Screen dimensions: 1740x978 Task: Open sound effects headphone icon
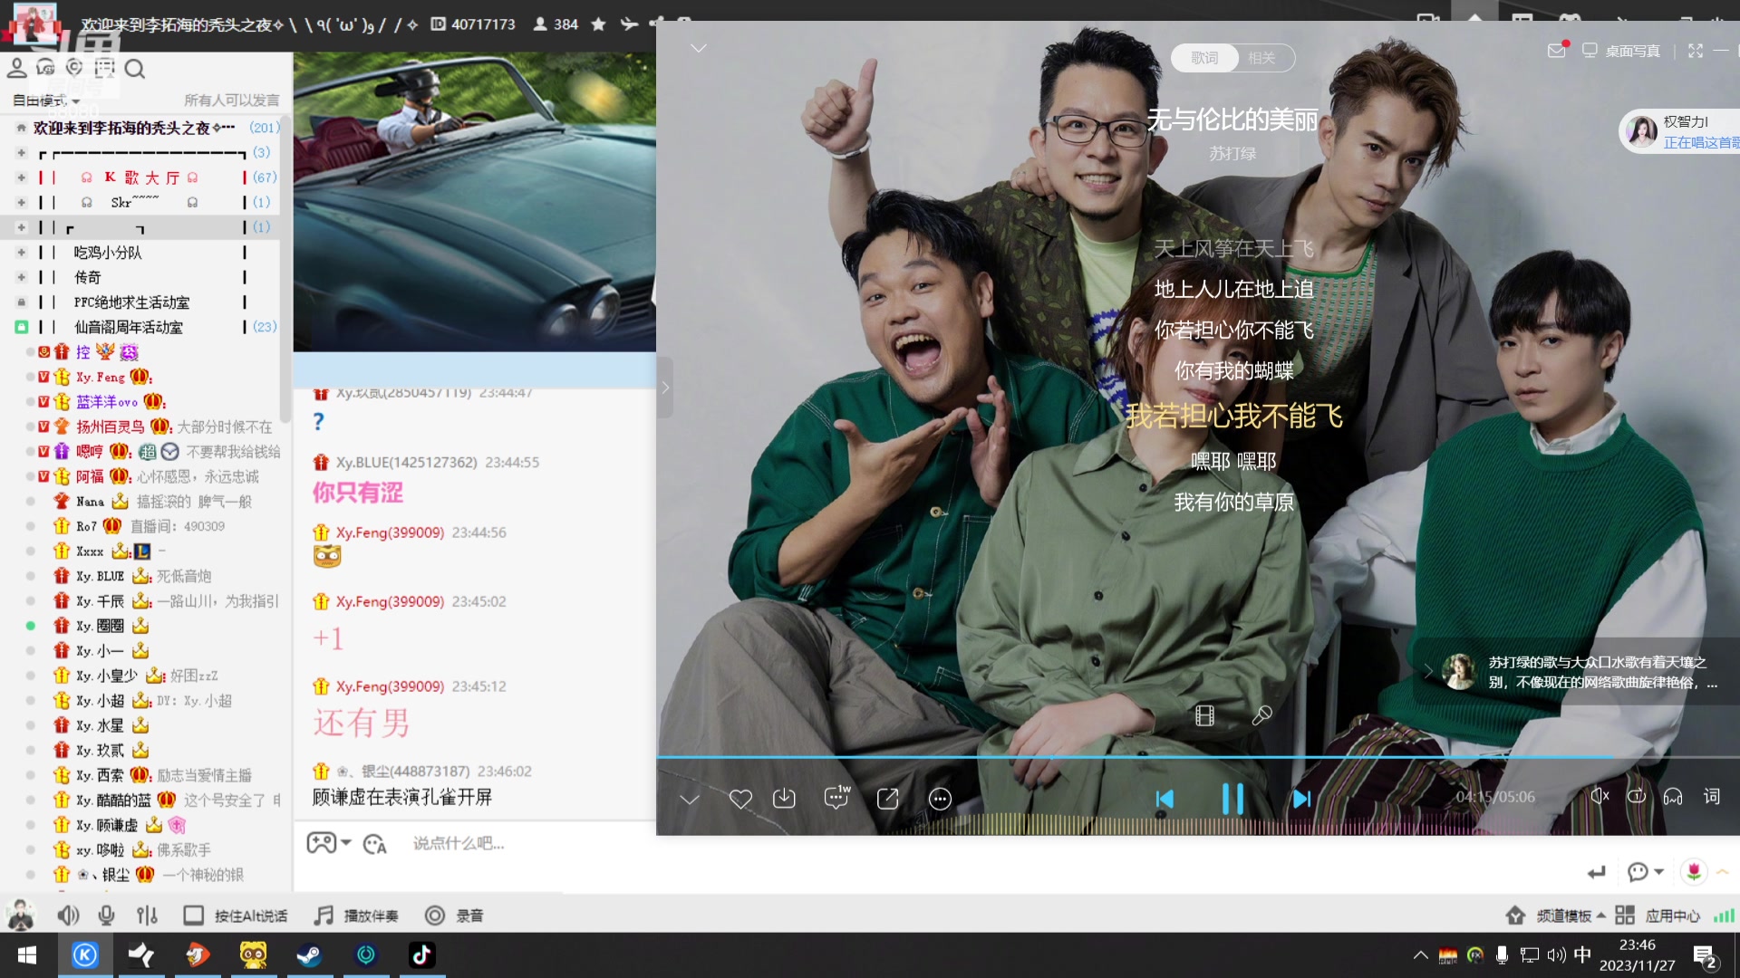[1673, 797]
